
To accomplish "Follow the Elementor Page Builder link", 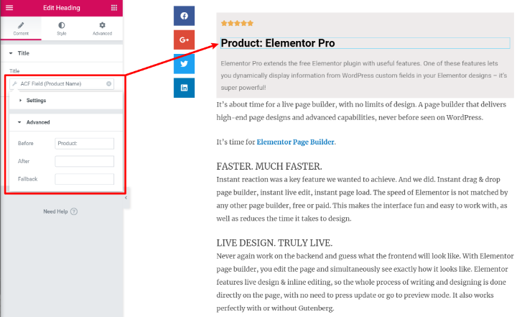I will pyautogui.click(x=295, y=142).
